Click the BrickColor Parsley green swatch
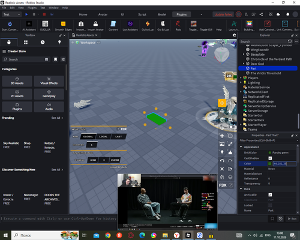The height and width of the screenshot is (240, 300). point(270,153)
